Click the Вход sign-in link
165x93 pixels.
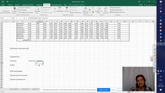click(x=141, y=5)
